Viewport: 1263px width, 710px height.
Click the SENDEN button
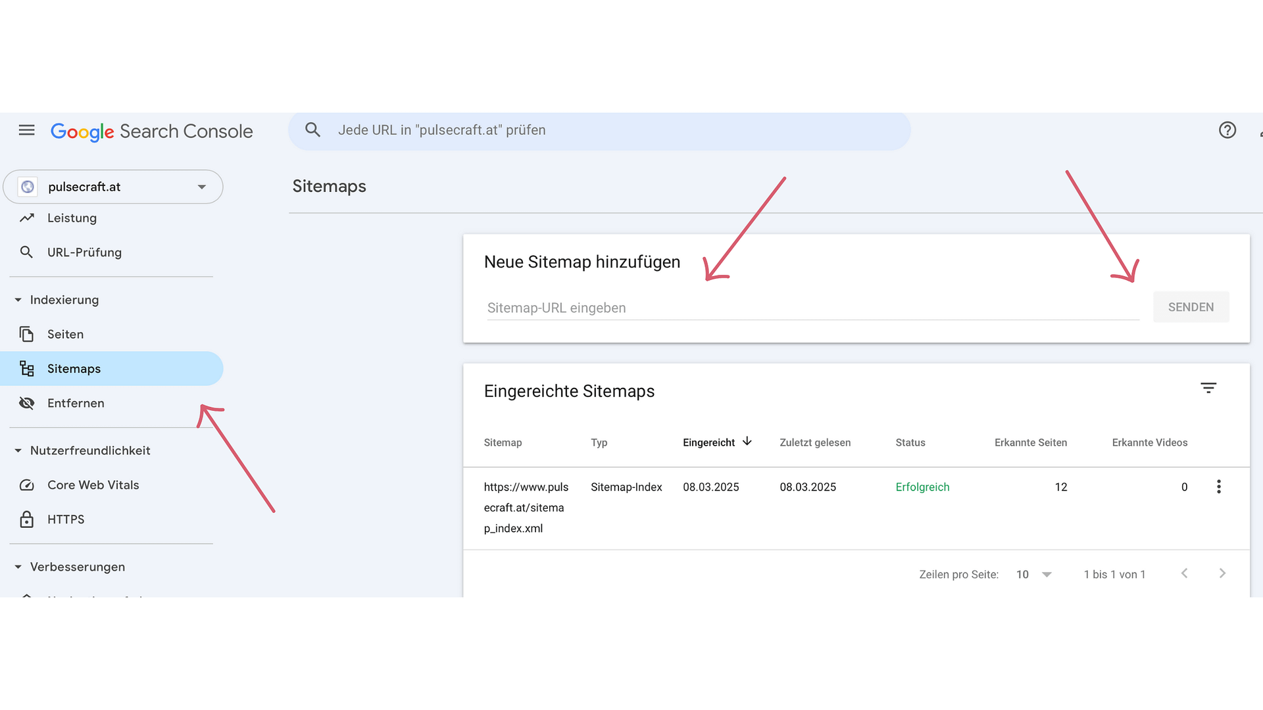[1191, 307]
